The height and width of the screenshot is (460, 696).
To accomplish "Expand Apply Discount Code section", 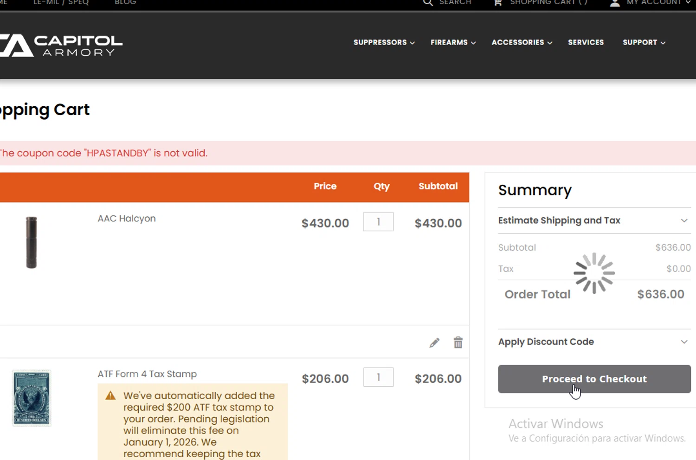I will (x=594, y=342).
